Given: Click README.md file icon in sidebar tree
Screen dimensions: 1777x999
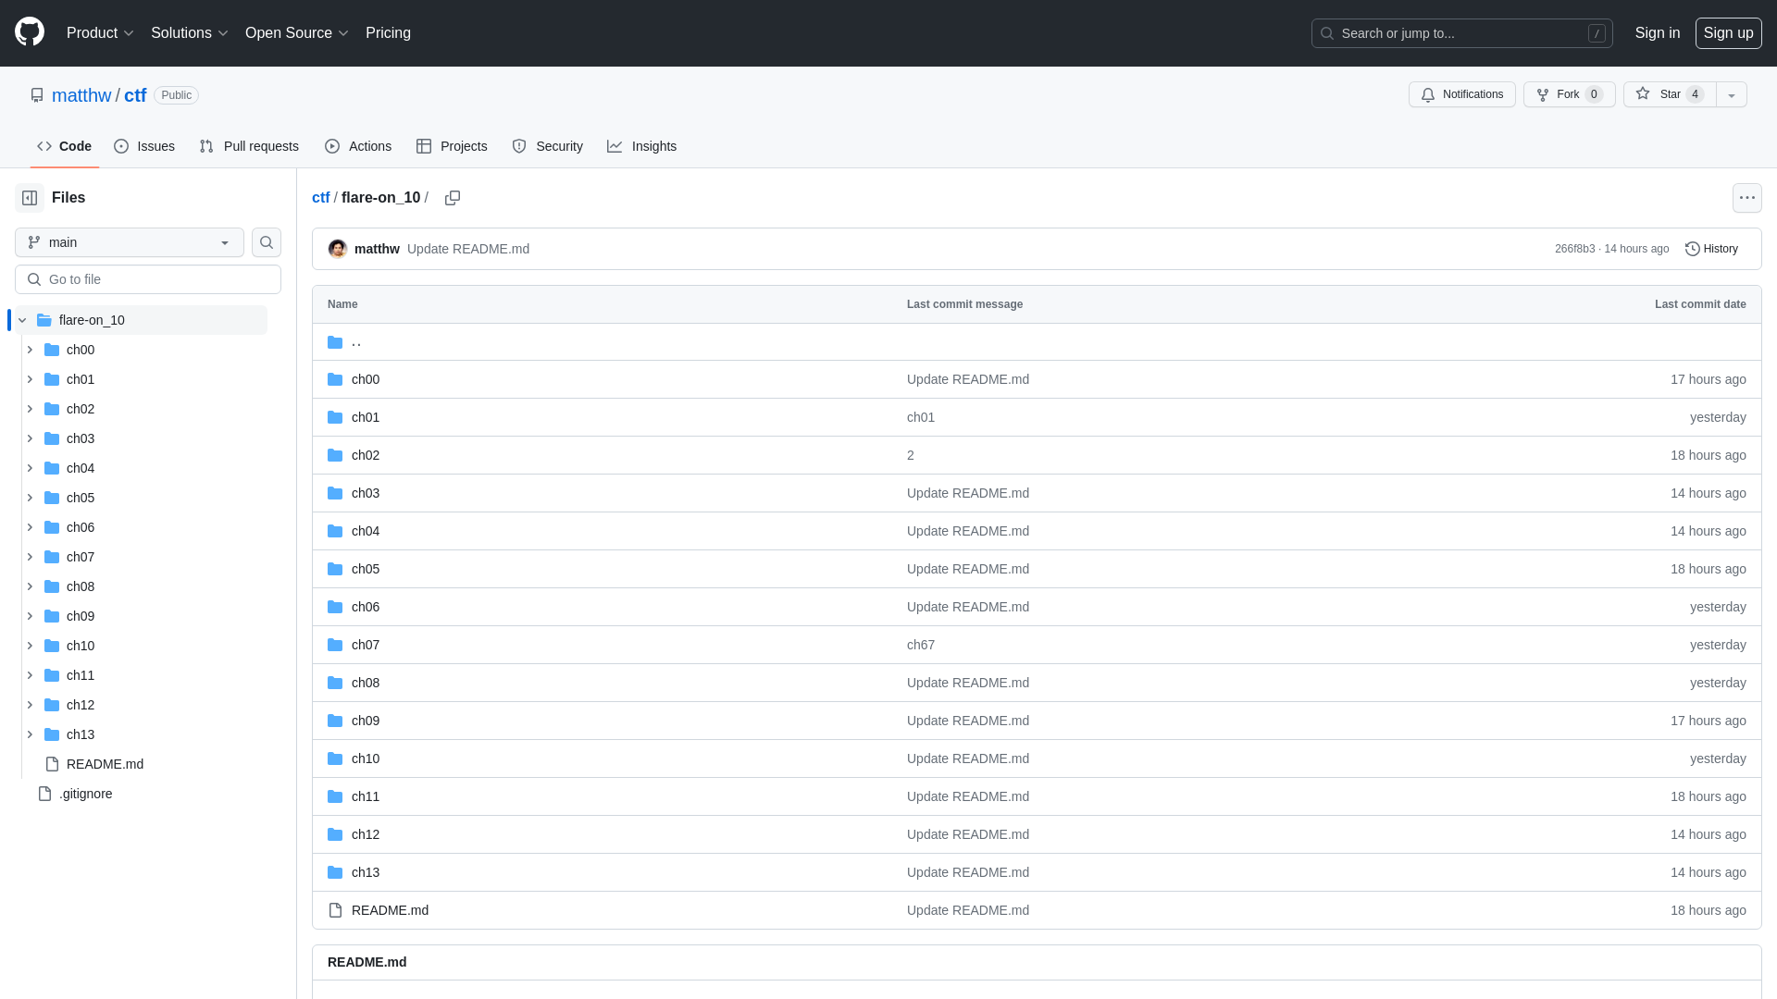Looking at the screenshot, I should coord(52,764).
